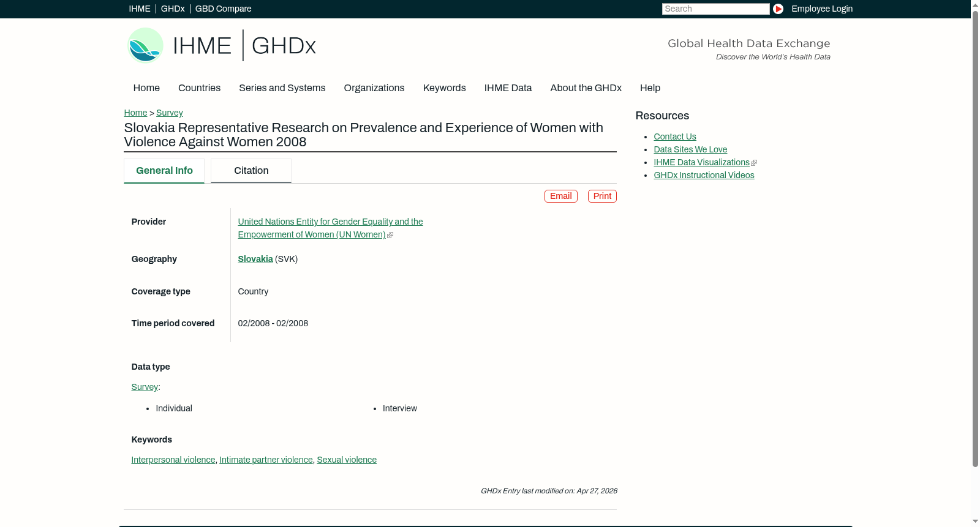Open IHME link in top bar

140,9
